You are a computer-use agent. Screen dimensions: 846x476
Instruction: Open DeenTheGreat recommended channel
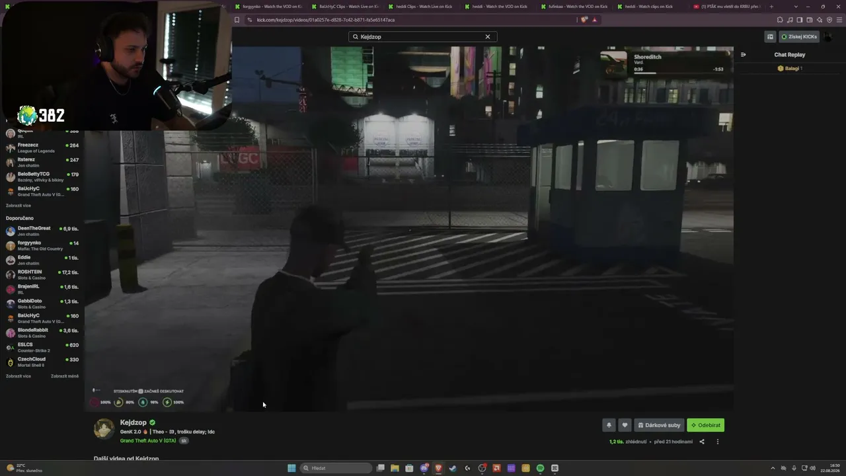pyautogui.click(x=42, y=231)
